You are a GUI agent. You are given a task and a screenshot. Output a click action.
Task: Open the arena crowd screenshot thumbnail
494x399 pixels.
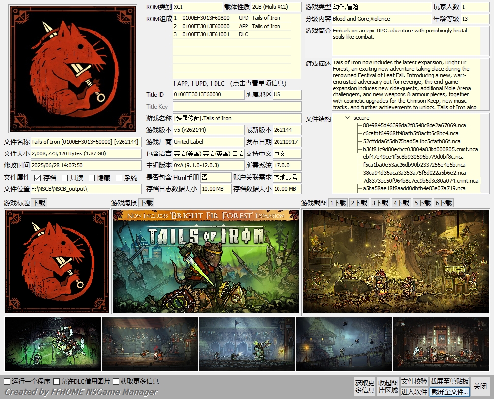(x=150, y=344)
